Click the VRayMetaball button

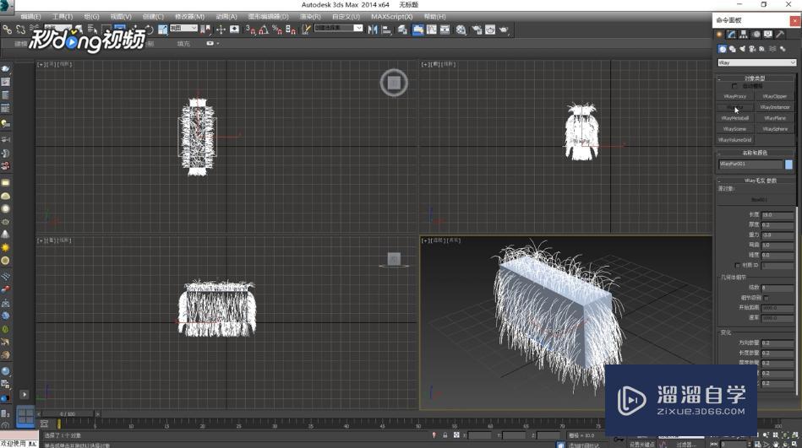point(735,118)
